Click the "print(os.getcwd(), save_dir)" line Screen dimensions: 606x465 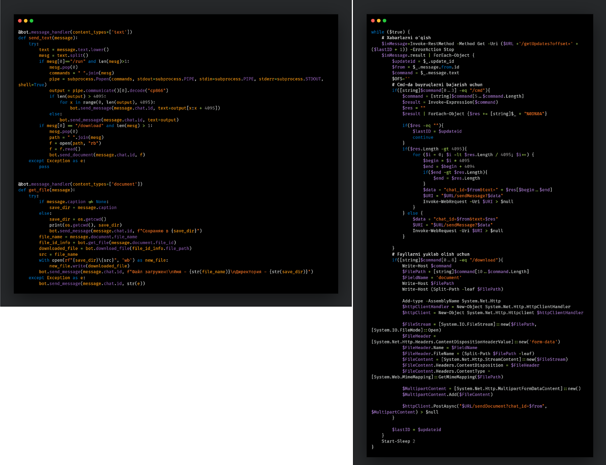click(86, 225)
